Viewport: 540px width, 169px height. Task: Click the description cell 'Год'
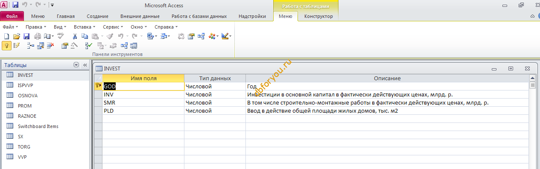click(387, 87)
